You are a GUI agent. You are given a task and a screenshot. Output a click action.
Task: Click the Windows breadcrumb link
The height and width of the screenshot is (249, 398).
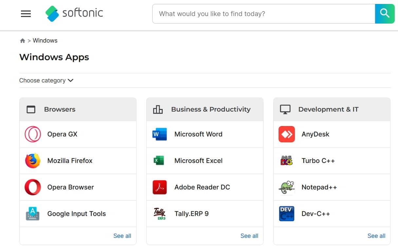click(45, 41)
